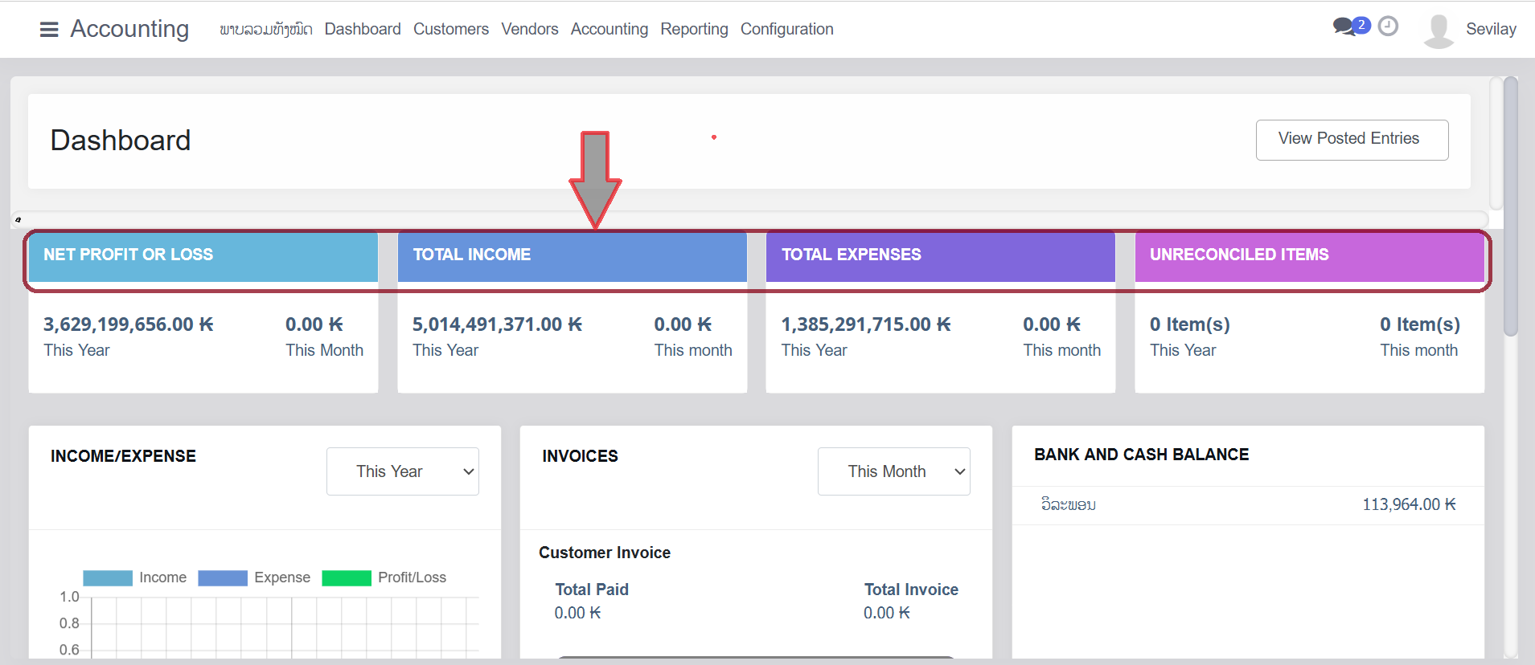Click the Total Income card header
The width and height of the screenshot is (1535, 665).
point(572,255)
